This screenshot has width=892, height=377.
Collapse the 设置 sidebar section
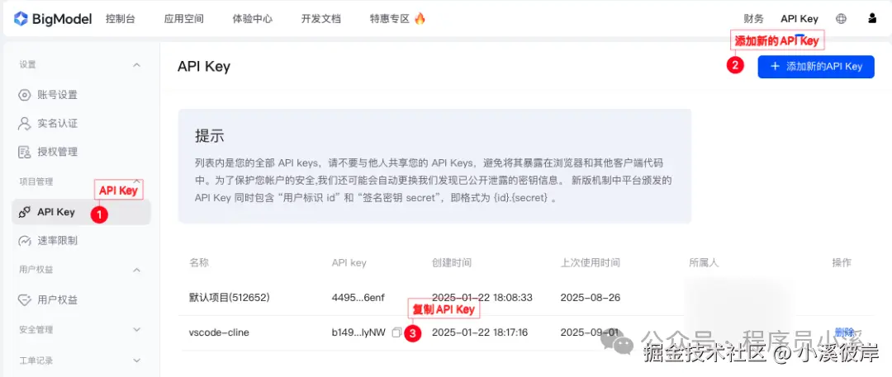point(137,64)
